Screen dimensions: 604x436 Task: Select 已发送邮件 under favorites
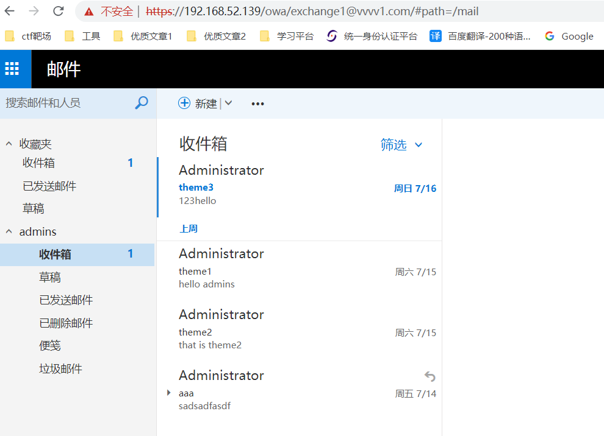coord(49,186)
